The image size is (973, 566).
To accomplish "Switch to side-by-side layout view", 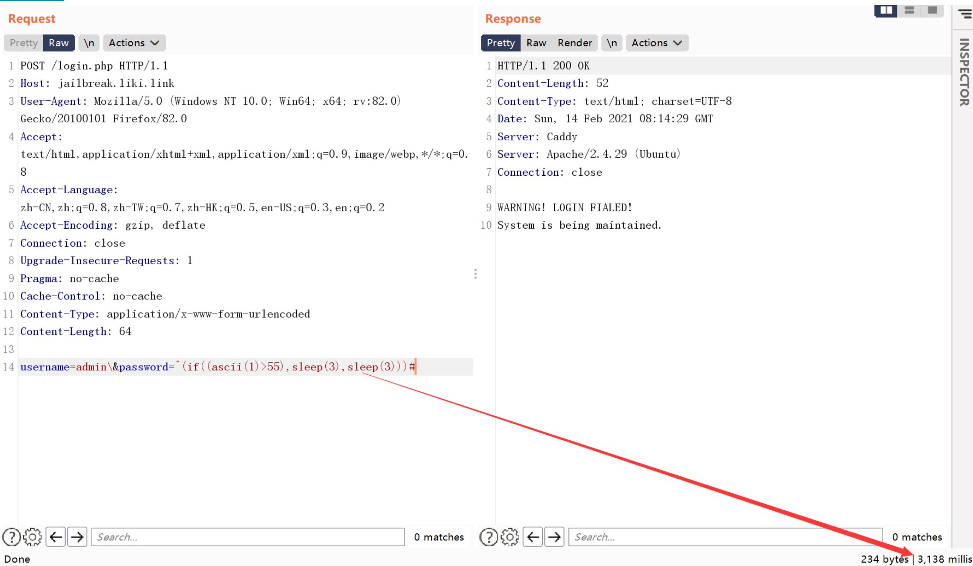I will coord(886,10).
